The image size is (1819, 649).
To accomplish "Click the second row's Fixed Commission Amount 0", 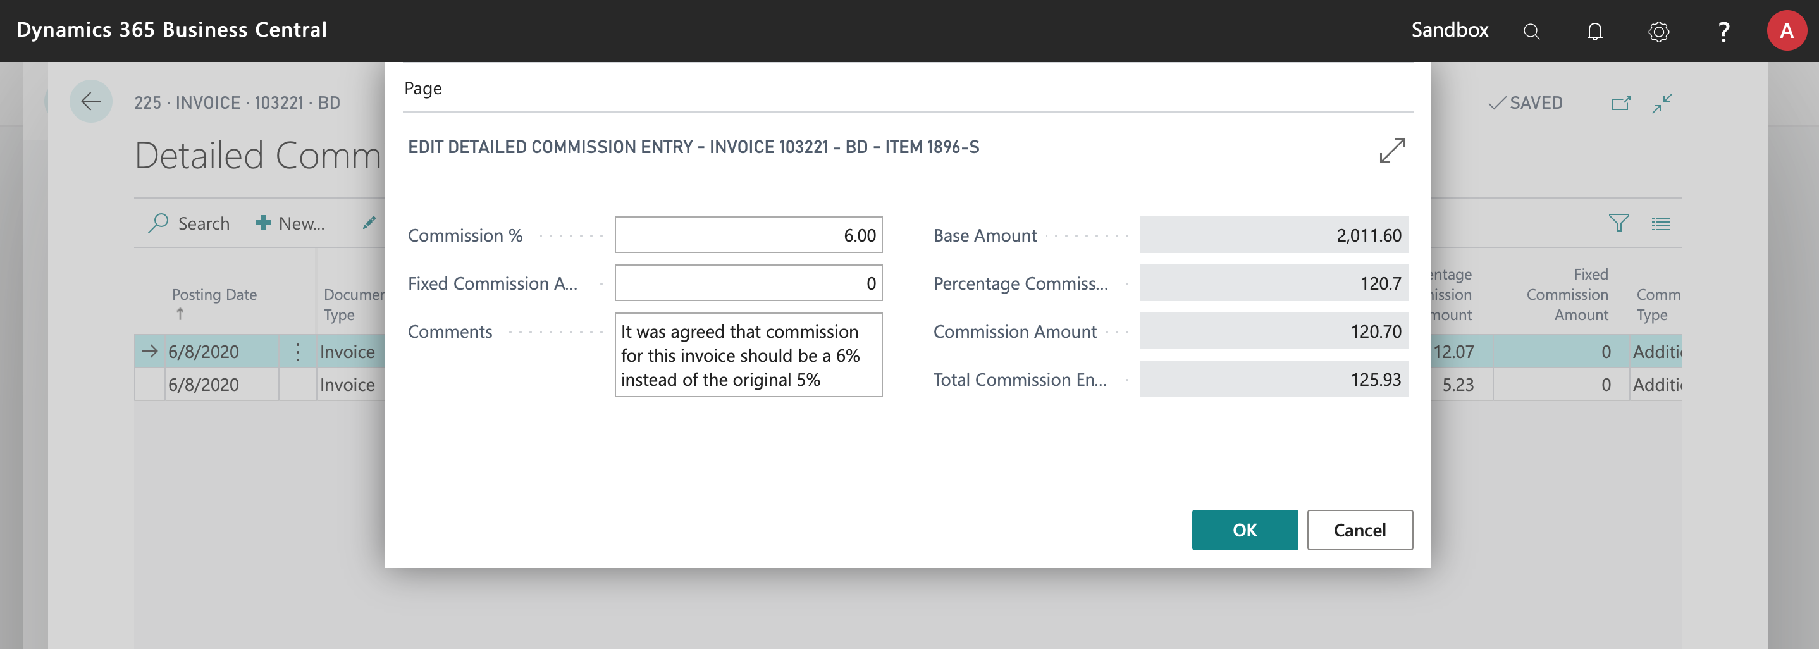I will (1605, 385).
